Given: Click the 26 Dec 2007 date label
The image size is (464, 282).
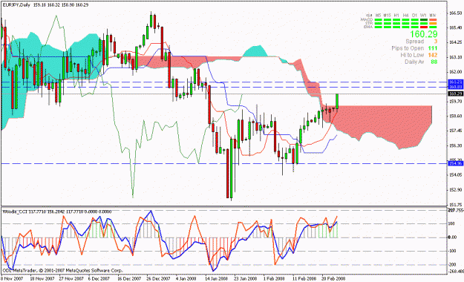Looking at the screenshot, I should tap(158, 279).
